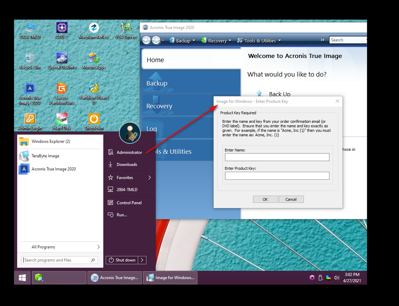The image size is (399, 306).
Task: Open the Backup dropdown in Acronis toolbar
Action: coord(182,41)
